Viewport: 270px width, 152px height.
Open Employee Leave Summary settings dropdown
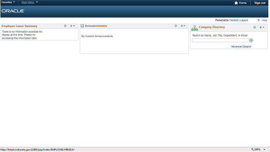coord(72,26)
